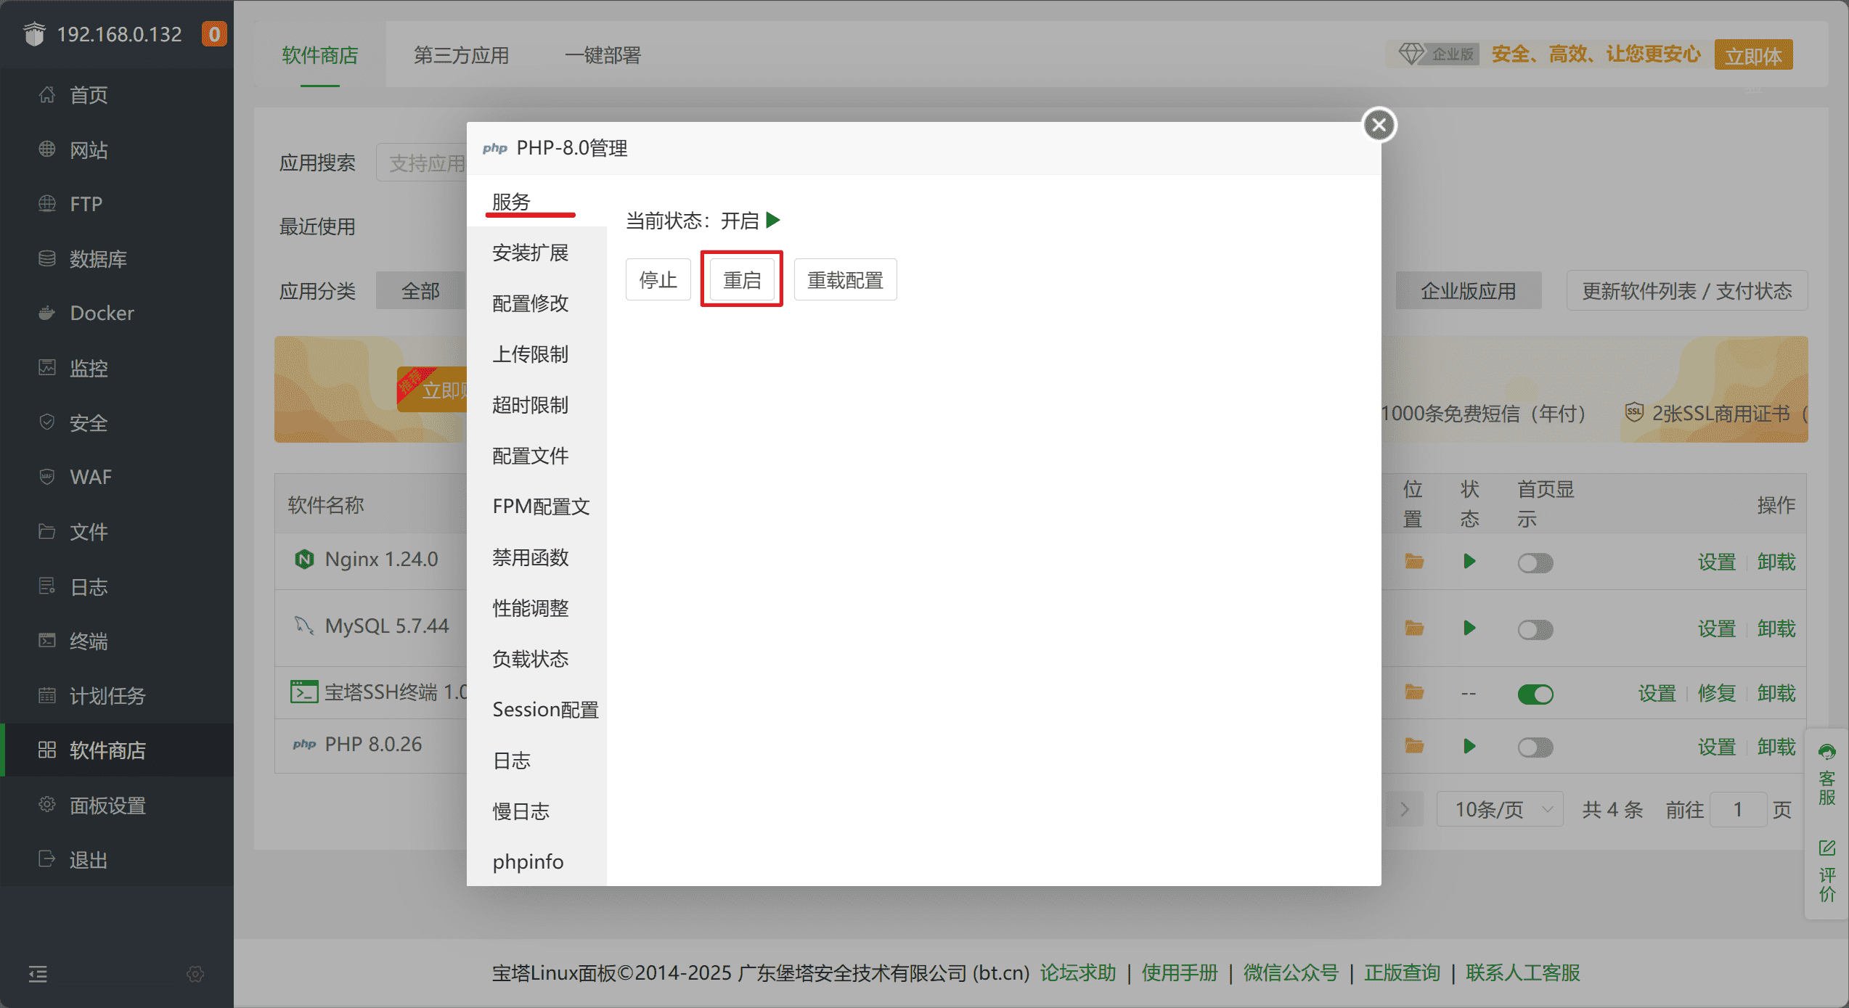Click the customer service headset icon
Image resolution: width=1849 pixels, height=1008 pixels.
[x=1826, y=753]
